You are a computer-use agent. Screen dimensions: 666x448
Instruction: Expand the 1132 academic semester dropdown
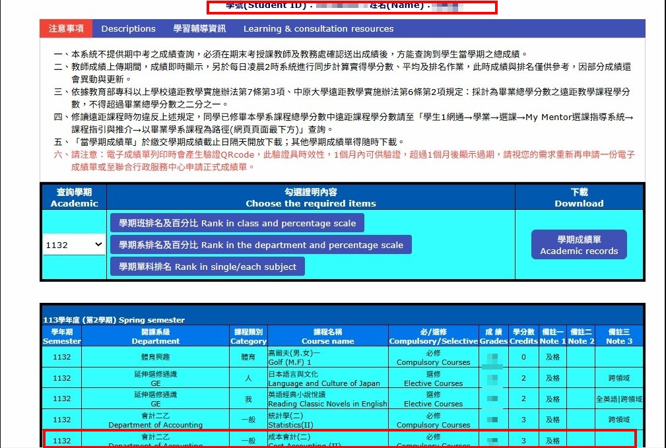coord(74,245)
